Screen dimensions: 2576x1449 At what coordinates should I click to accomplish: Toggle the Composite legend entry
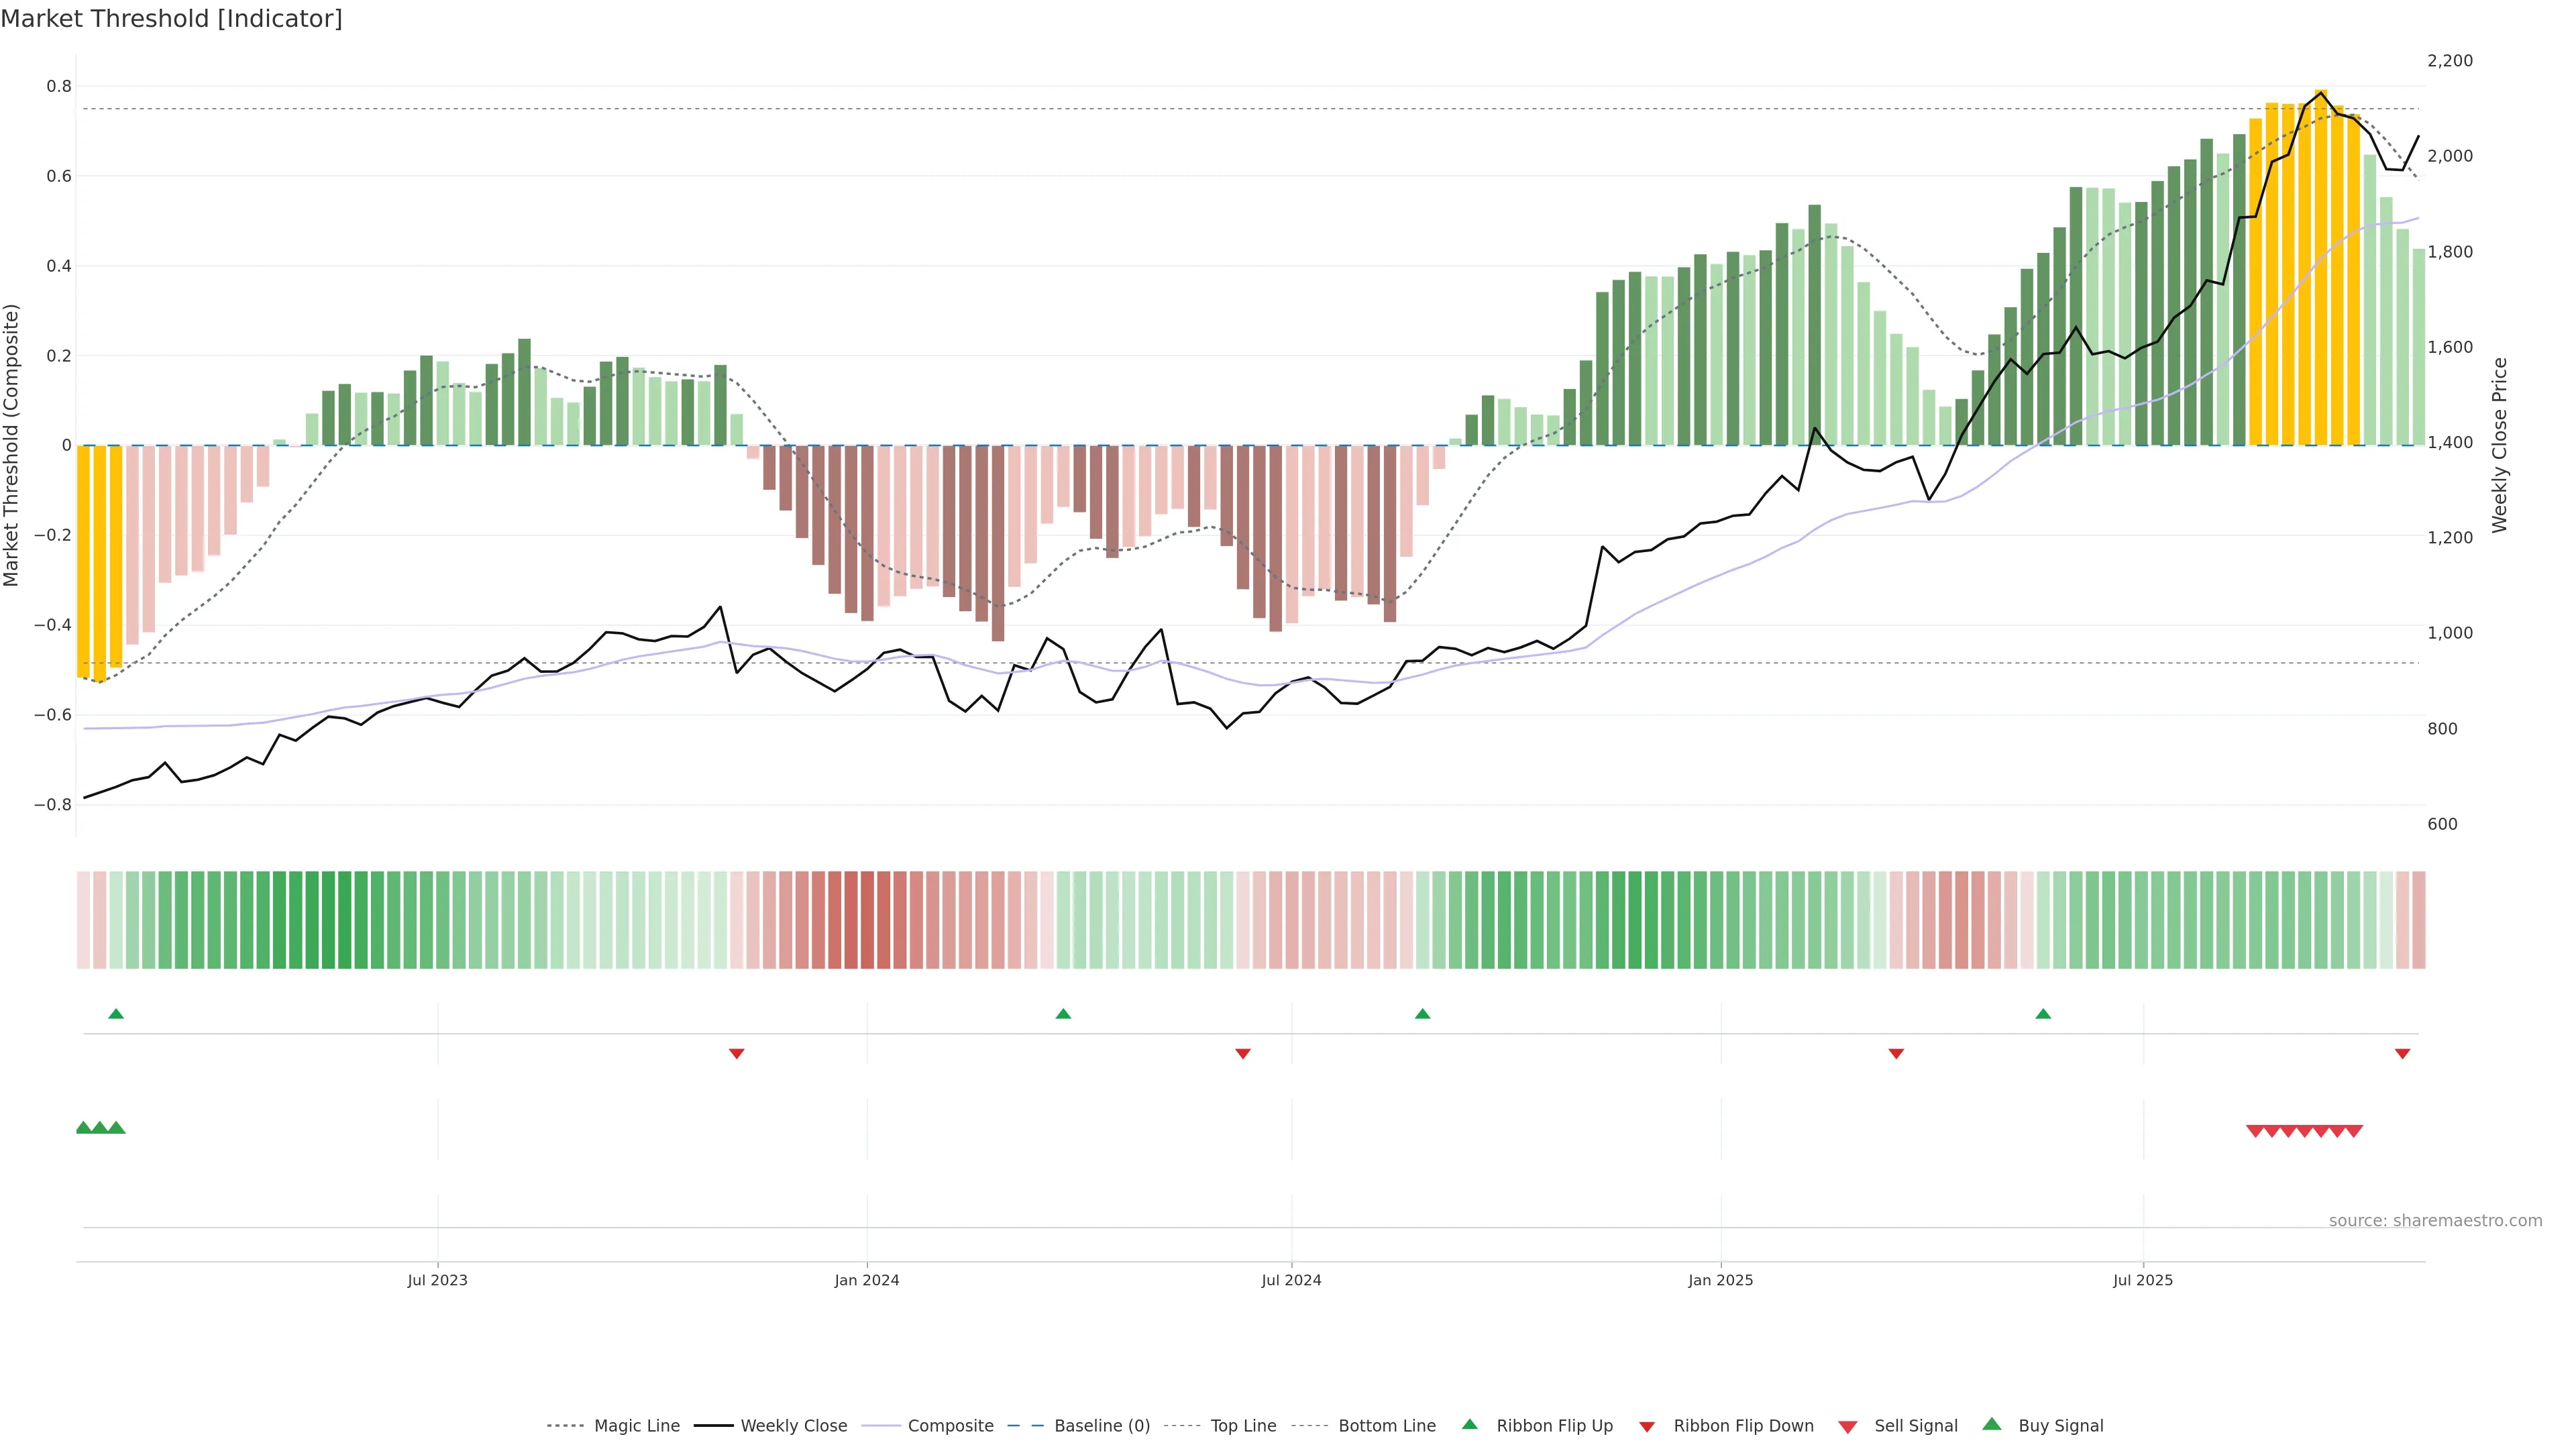(950, 1426)
